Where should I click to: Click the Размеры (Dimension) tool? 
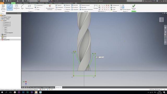pyautogui.click(x=96, y=7)
